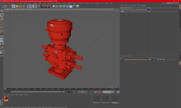This screenshot has height=108, width=181.
Task: Open the Render menu
Action: click(x=40, y=3)
